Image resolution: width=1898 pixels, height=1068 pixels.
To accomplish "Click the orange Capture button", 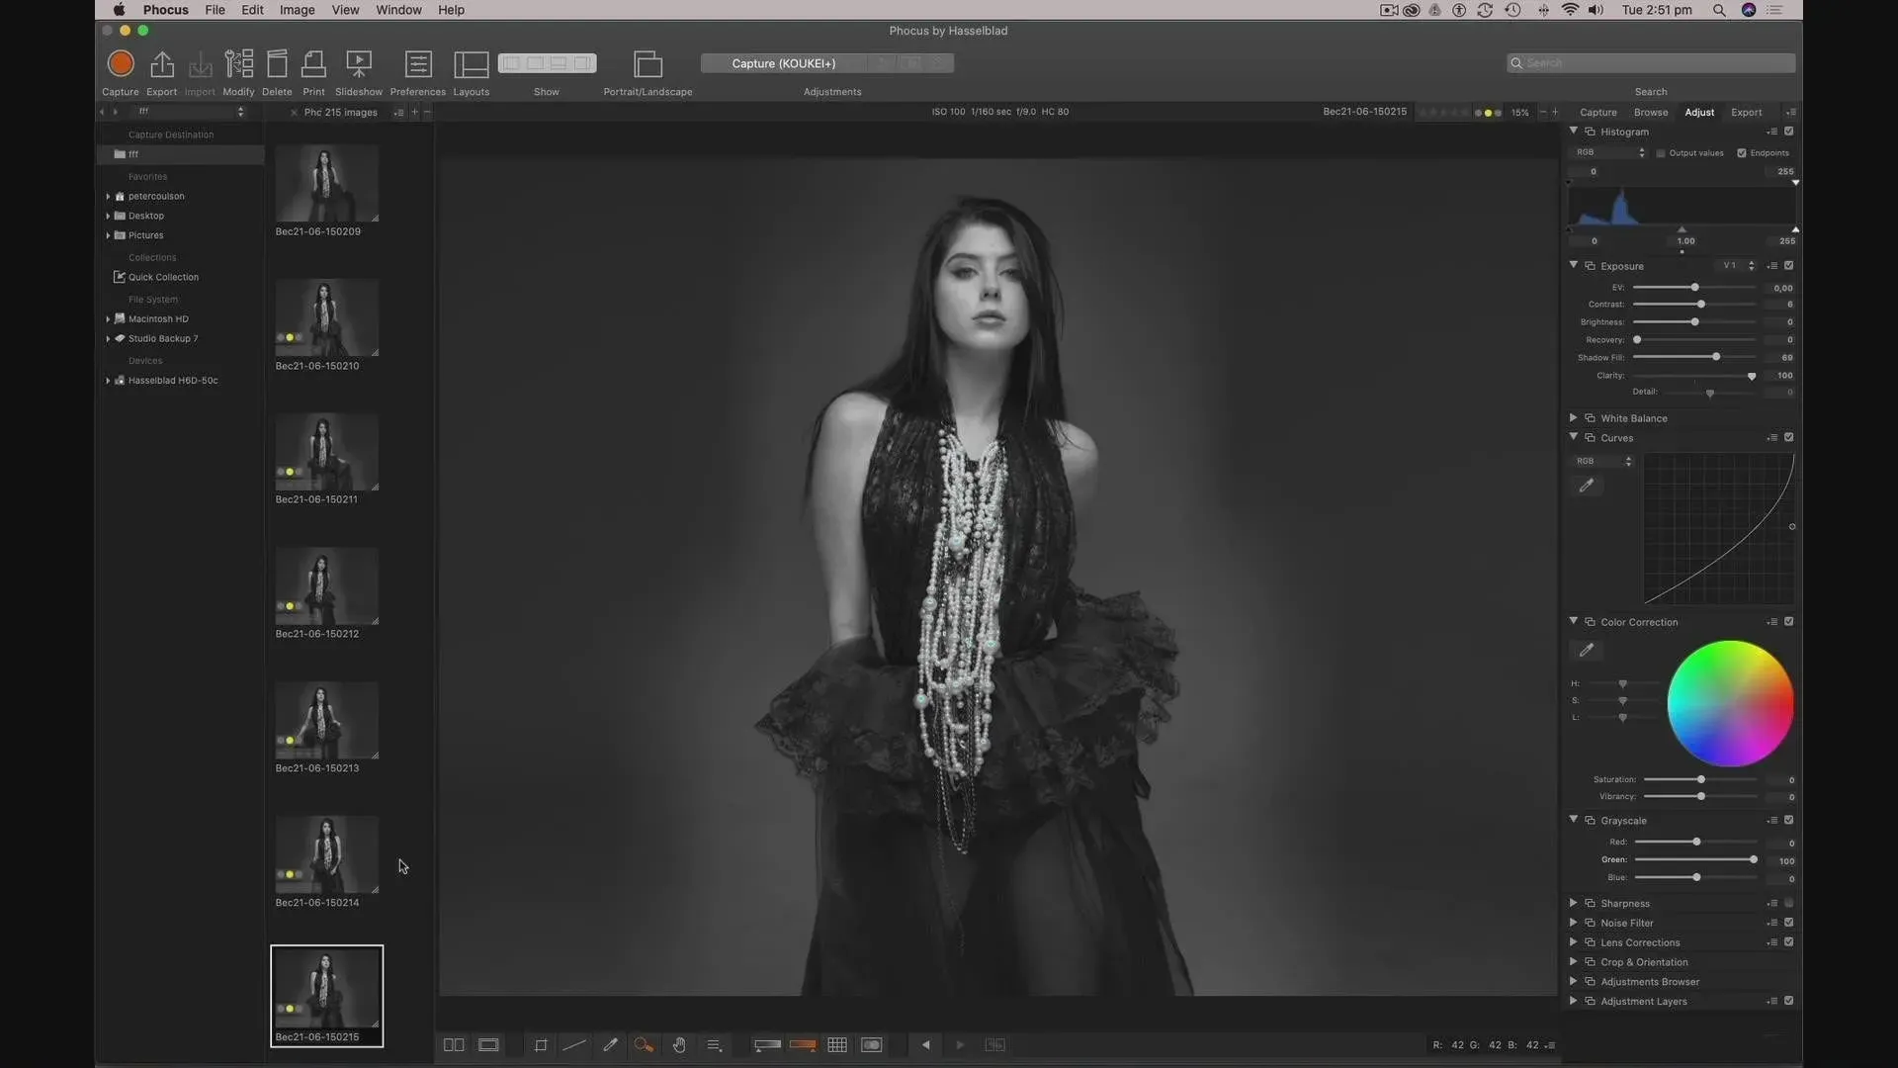I will 121,64.
